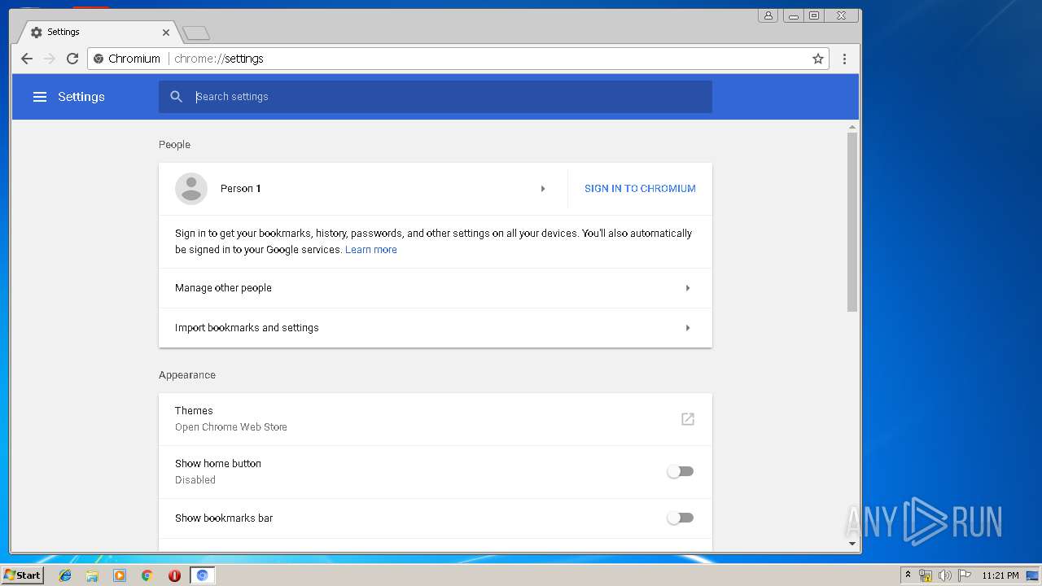1042x586 pixels.
Task: Click the Disabled status under Show home button
Action: (195, 480)
